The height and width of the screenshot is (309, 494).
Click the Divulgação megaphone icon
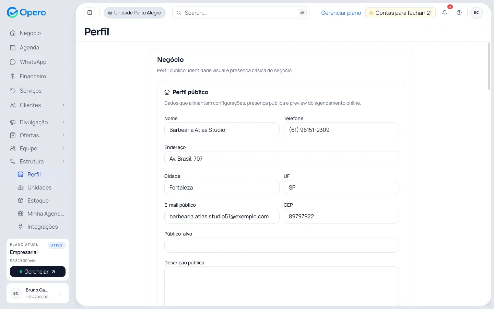click(13, 122)
